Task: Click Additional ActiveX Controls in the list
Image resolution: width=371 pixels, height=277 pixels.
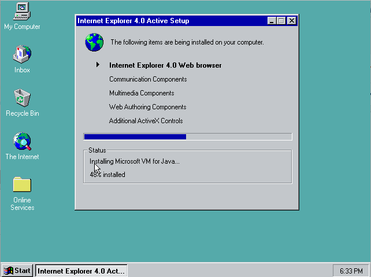Action: [146, 121]
